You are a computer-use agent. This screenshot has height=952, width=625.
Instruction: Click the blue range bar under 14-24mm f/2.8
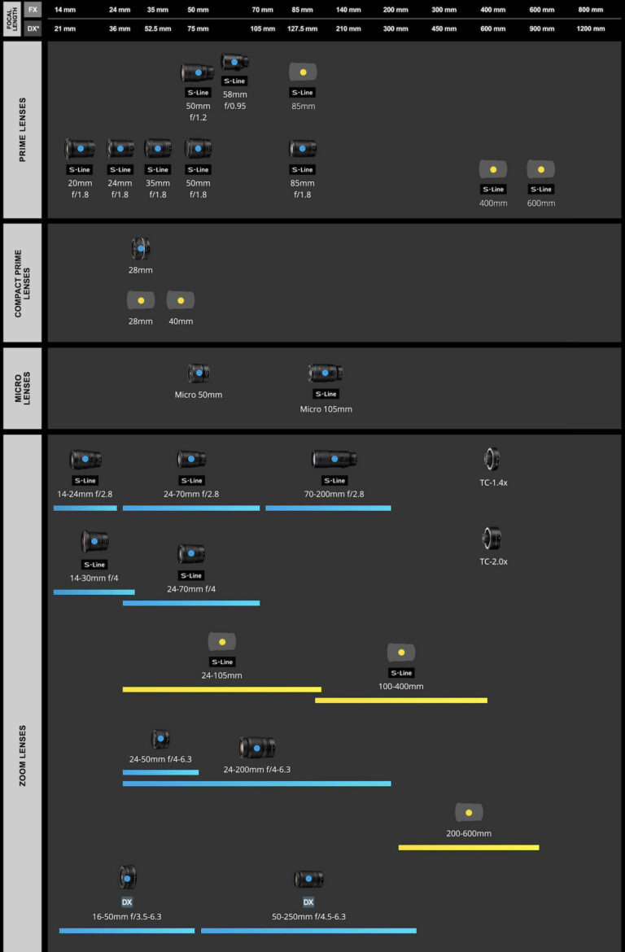click(x=85, y=508)
